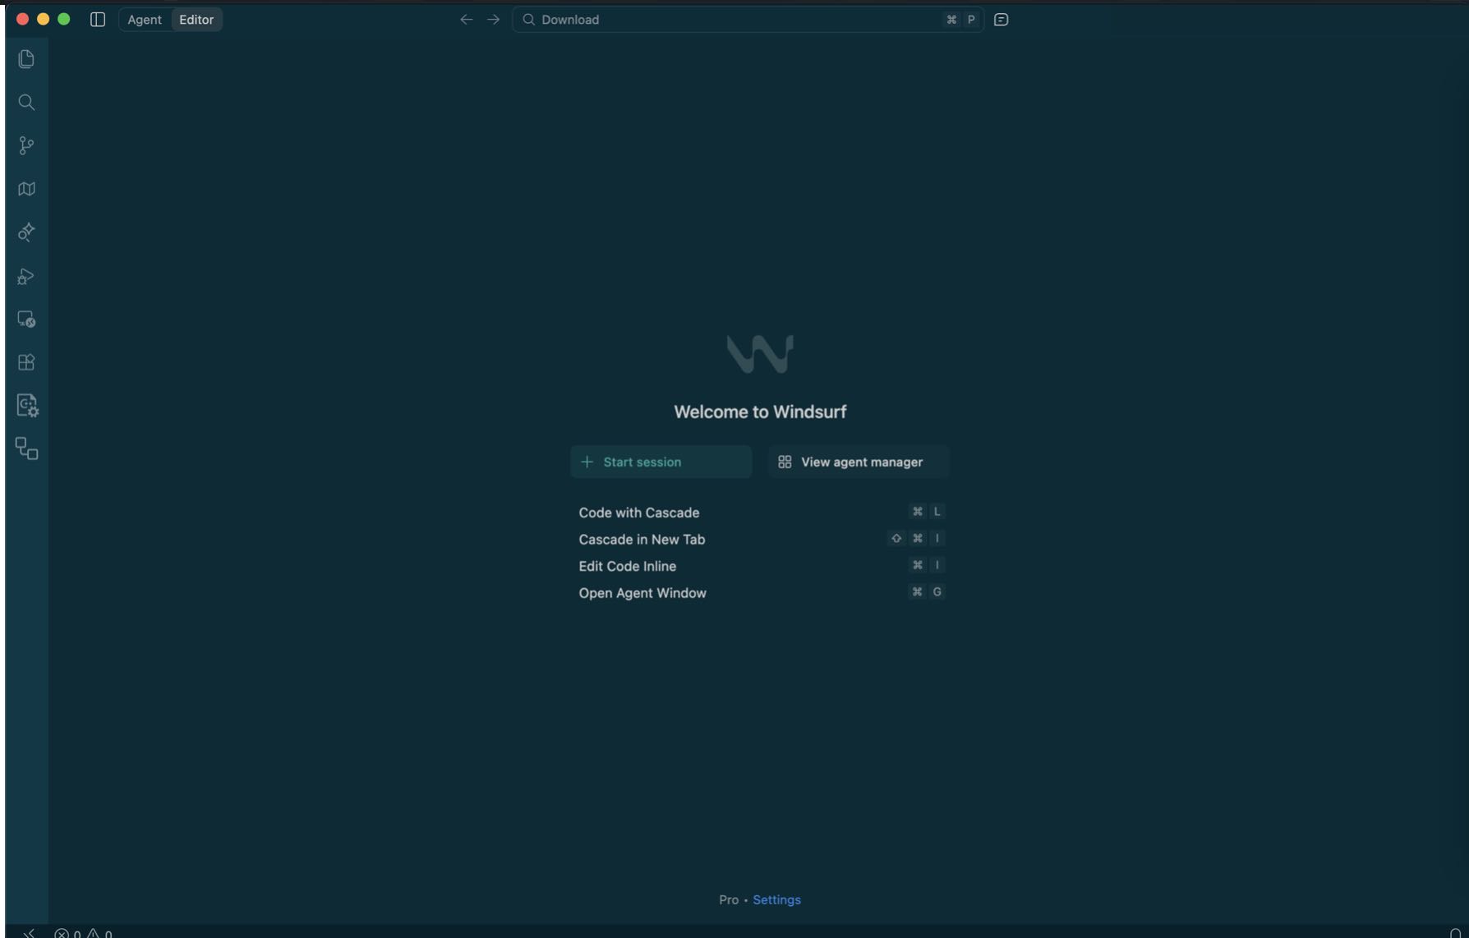Switch to Agent mode

[145, 20]
